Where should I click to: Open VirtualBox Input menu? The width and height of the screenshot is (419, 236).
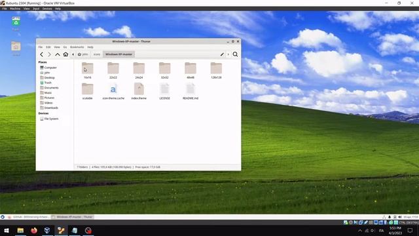pyautogui.click(x=36, y=9)
